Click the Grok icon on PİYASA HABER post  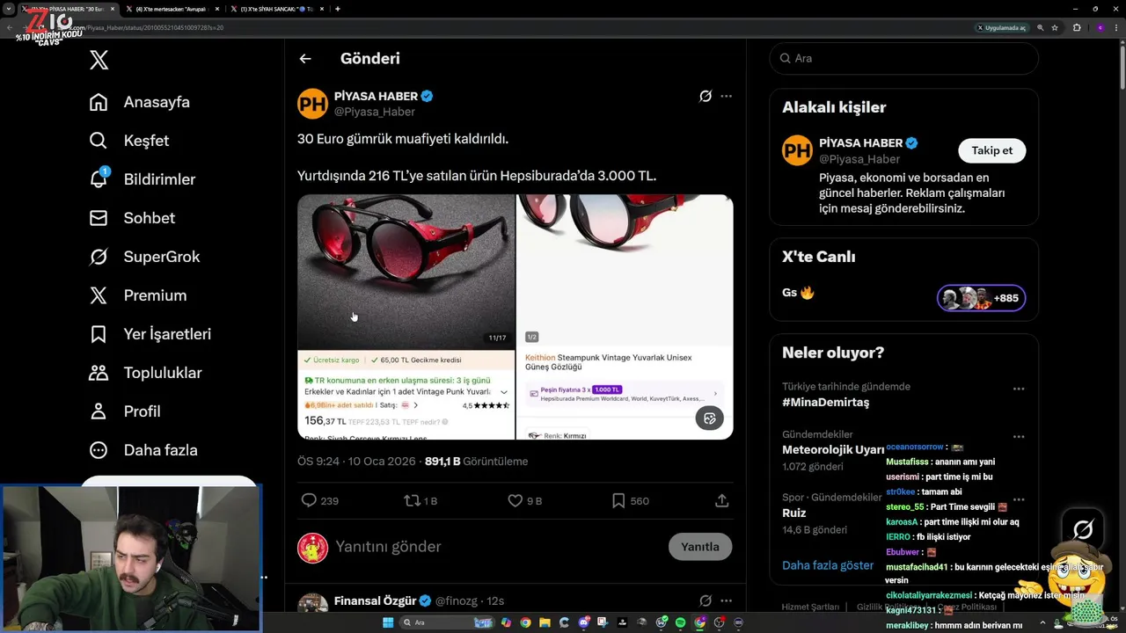tap(705, 96)
